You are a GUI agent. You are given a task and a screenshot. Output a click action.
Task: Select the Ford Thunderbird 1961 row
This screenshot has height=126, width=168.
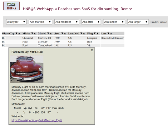(x=63, y=45)
